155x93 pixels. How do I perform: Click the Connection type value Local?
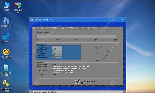click(54, 64)
